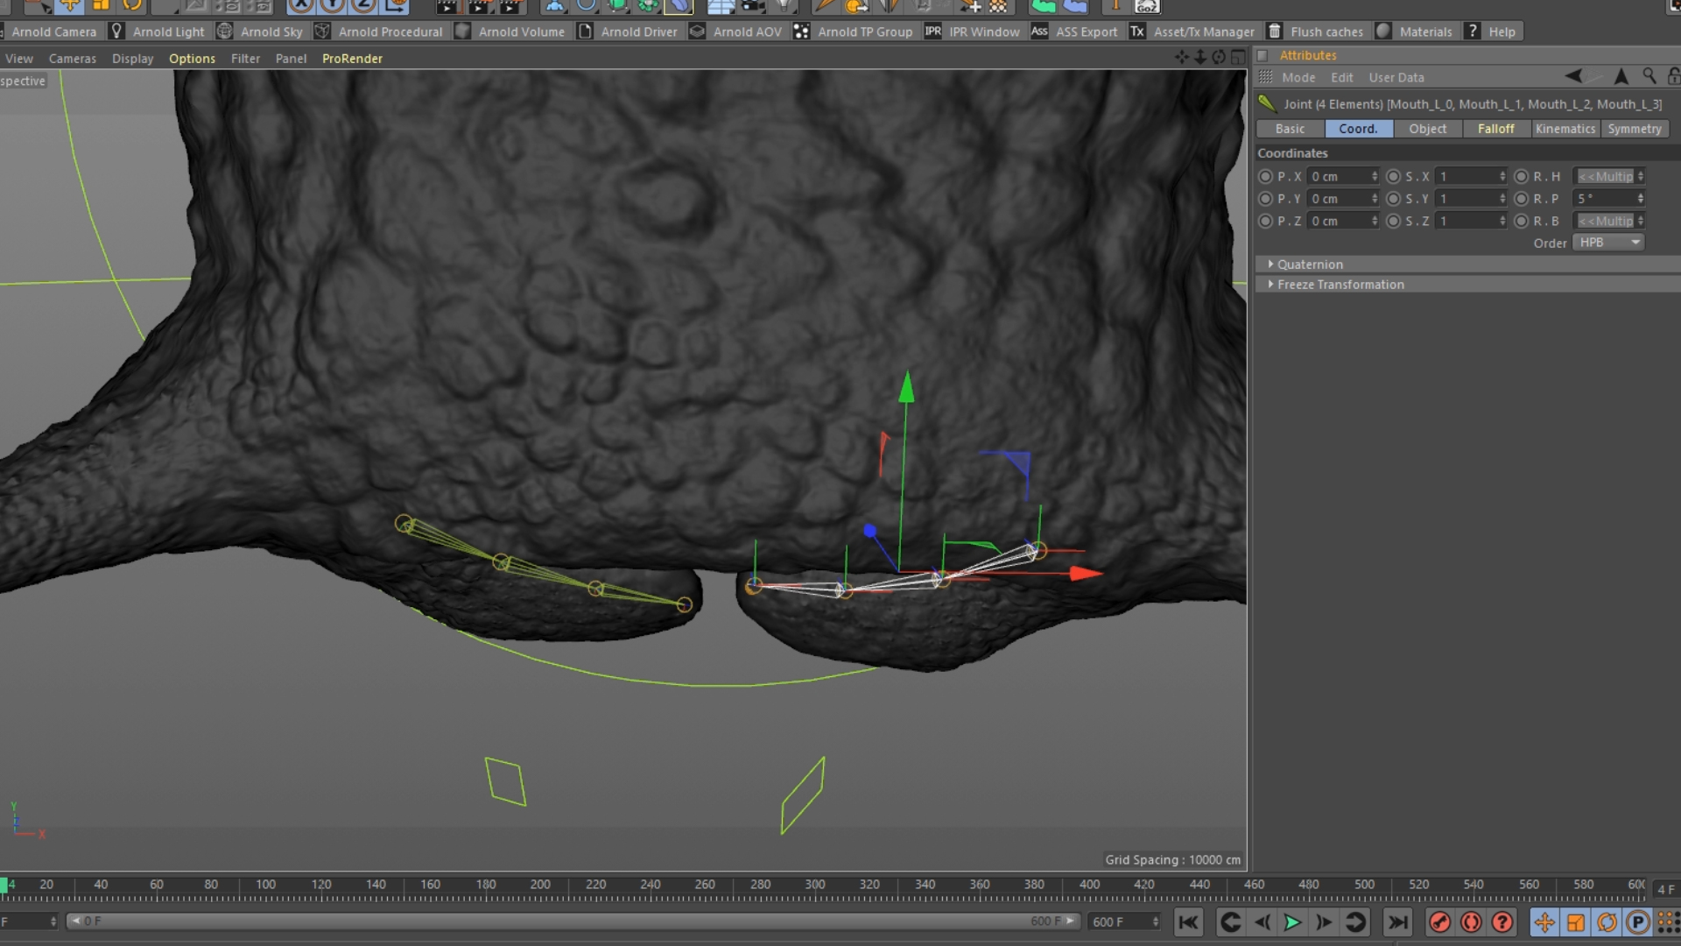Toggle the S.Y animation radio dot

[1393, 199]
